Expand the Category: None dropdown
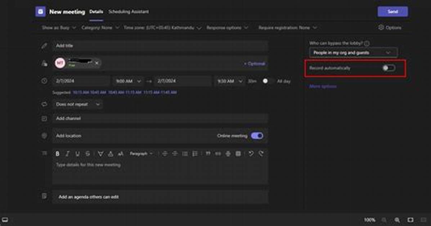 click(100, 28)
